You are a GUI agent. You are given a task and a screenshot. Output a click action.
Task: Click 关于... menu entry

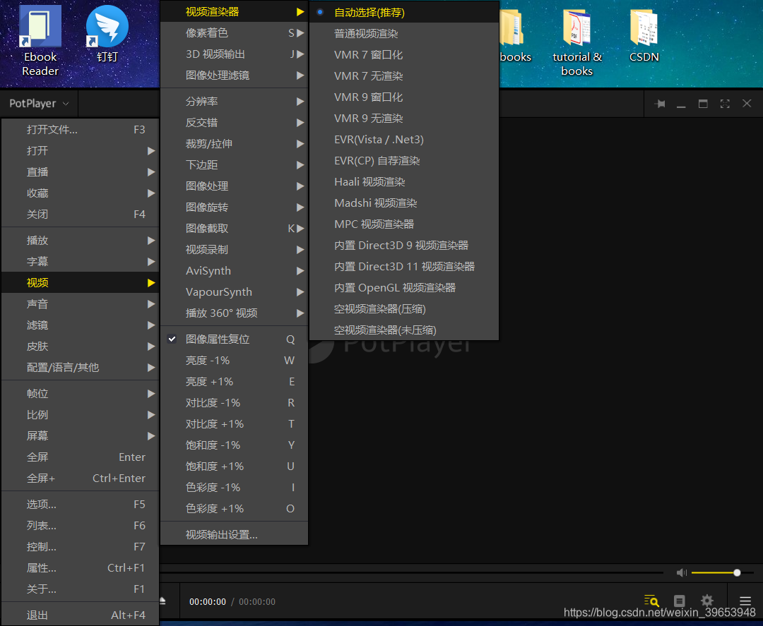coord(81,589)
